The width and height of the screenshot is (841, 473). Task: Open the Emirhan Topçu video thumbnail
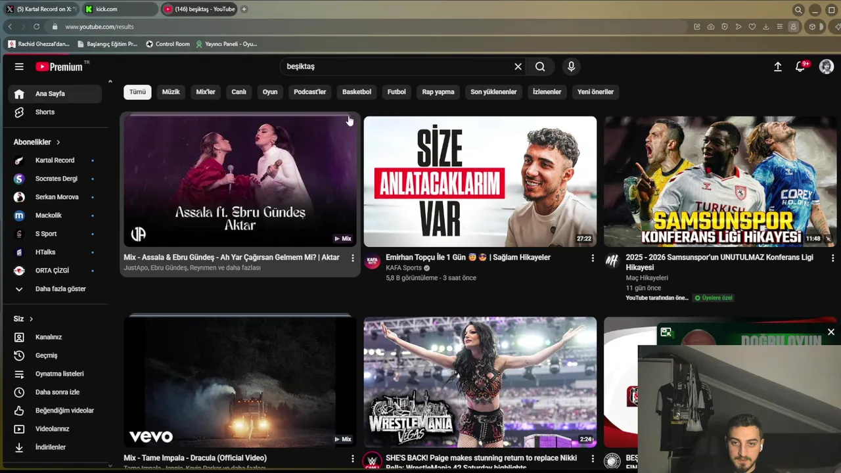480,182
